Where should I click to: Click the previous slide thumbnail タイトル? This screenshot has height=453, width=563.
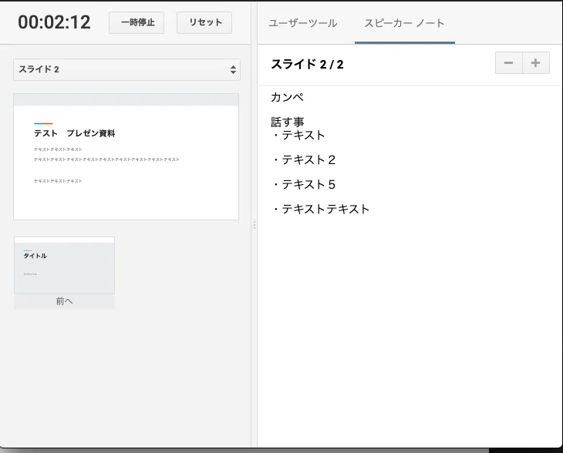(64, 266)
